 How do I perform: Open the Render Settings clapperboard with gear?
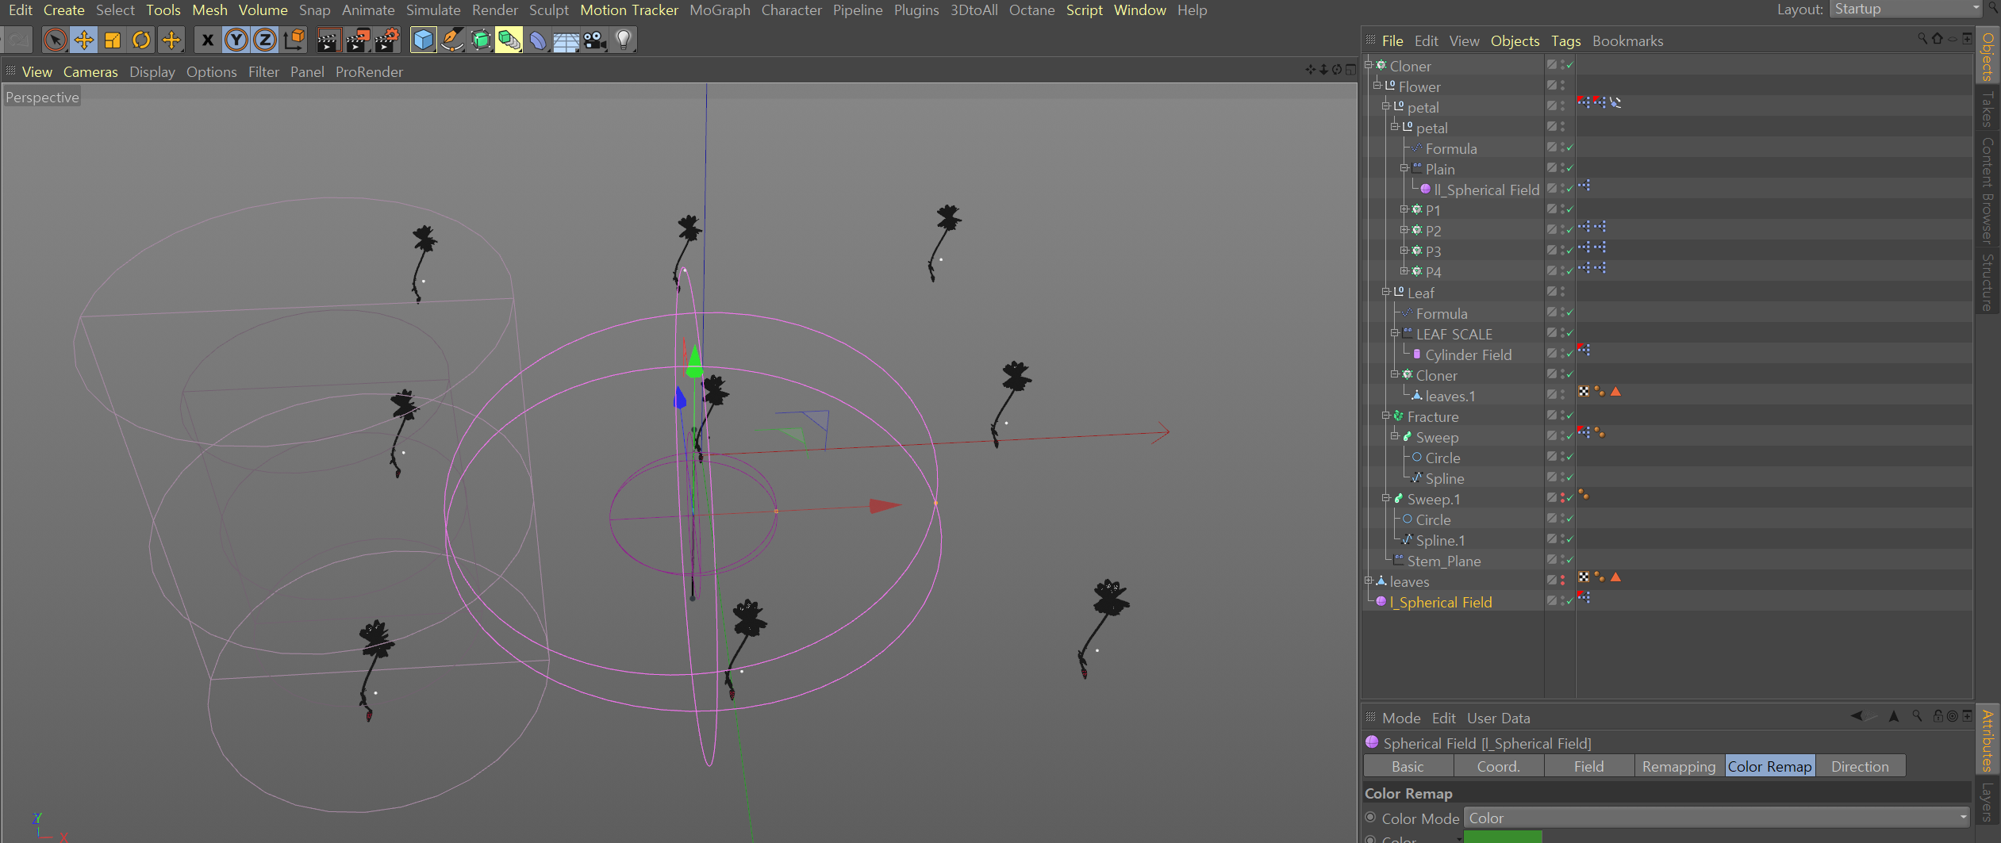pos(387,40)
